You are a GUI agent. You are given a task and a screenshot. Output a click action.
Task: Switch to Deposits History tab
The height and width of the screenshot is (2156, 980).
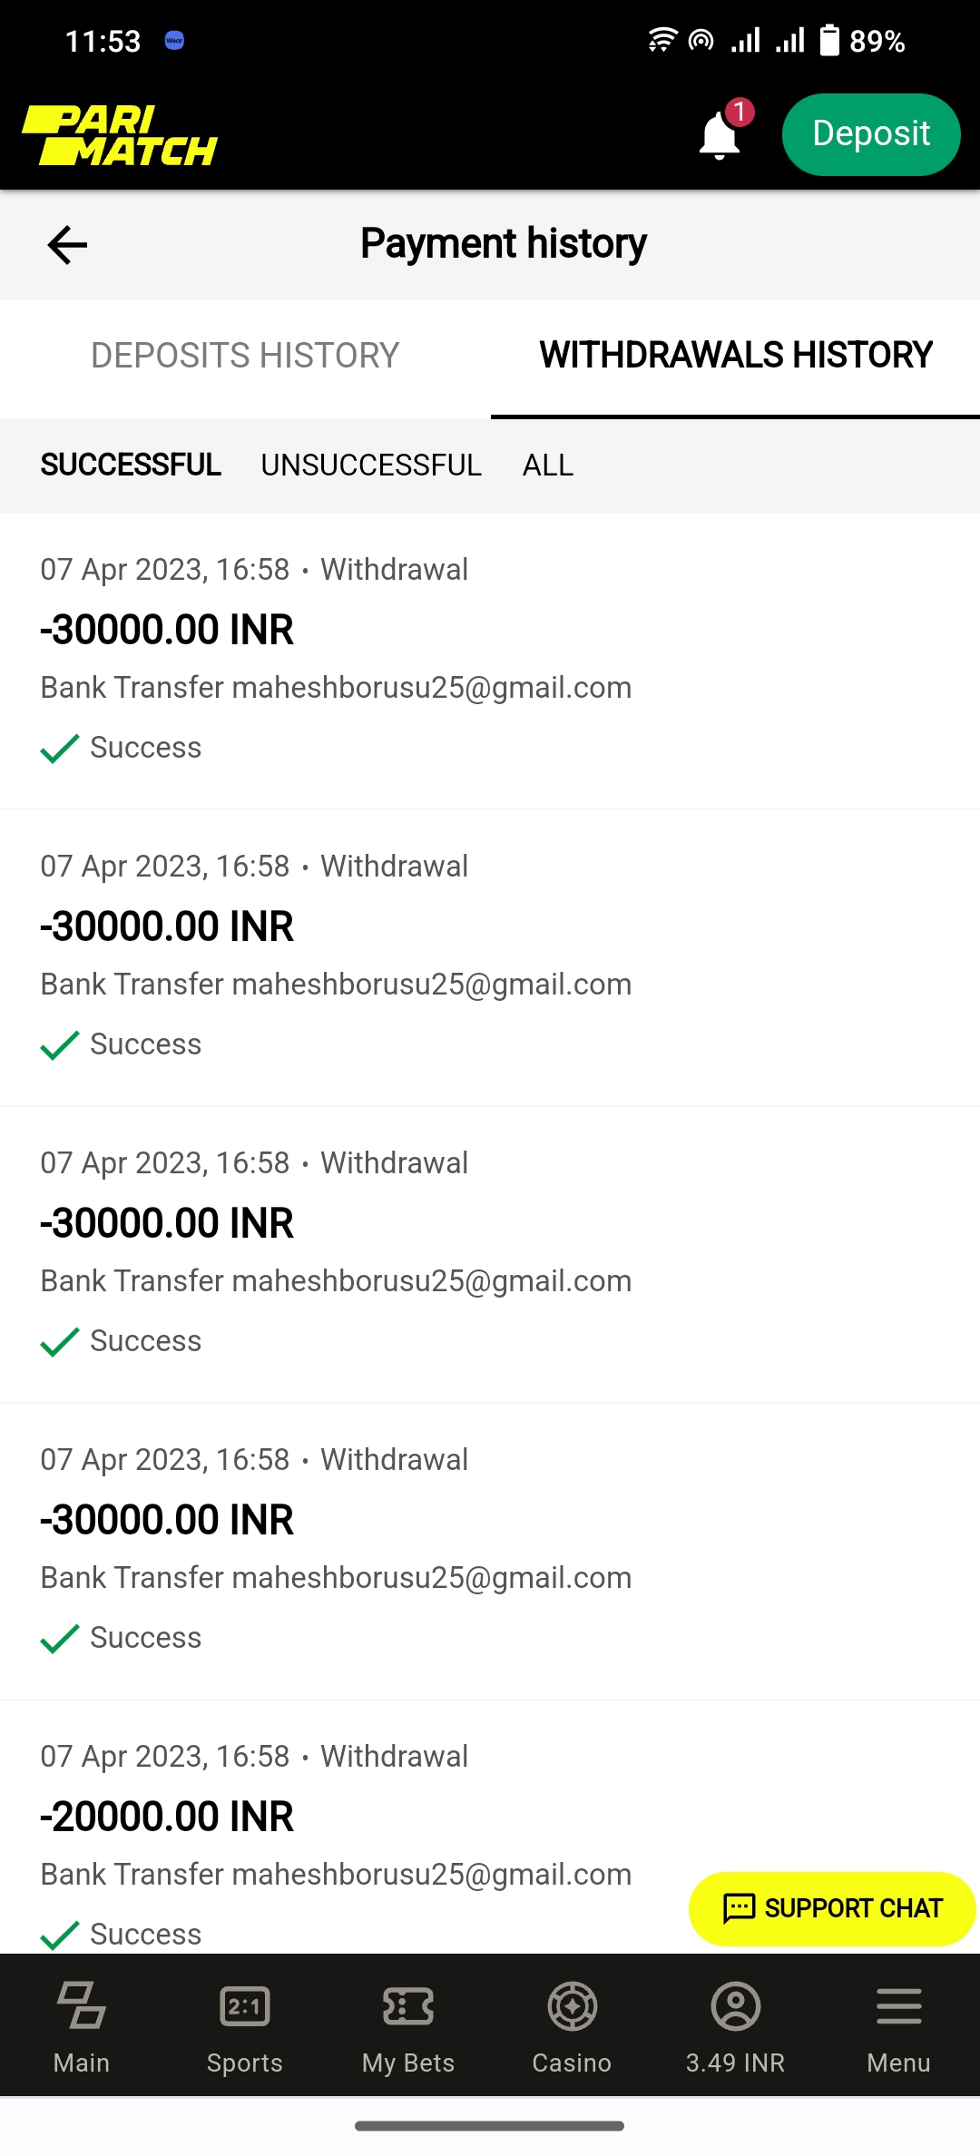pyautogui.click(x=245, y=356)
